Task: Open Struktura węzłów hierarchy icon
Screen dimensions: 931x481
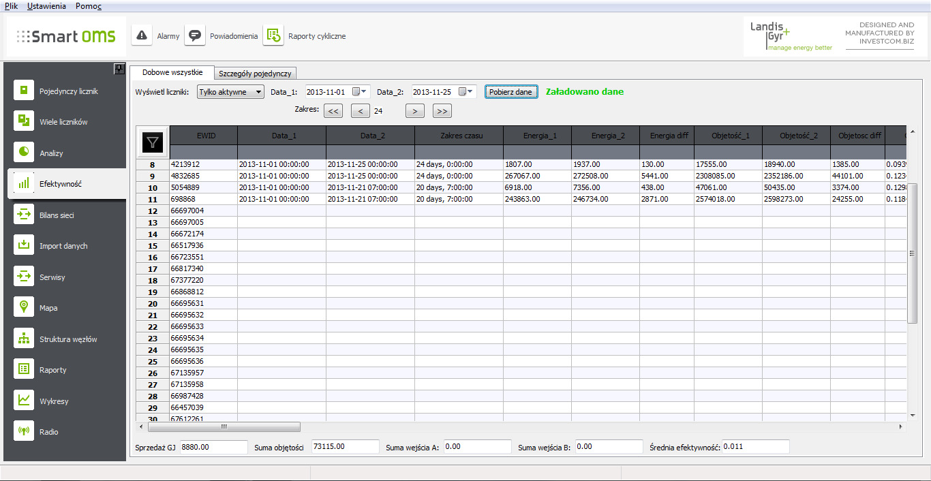Action: click(x=24, y=339)
